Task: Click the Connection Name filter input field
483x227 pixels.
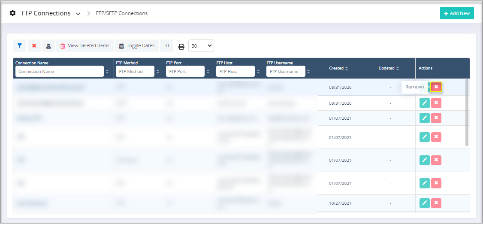Action: pyautogui.click(x=59, y=72)
